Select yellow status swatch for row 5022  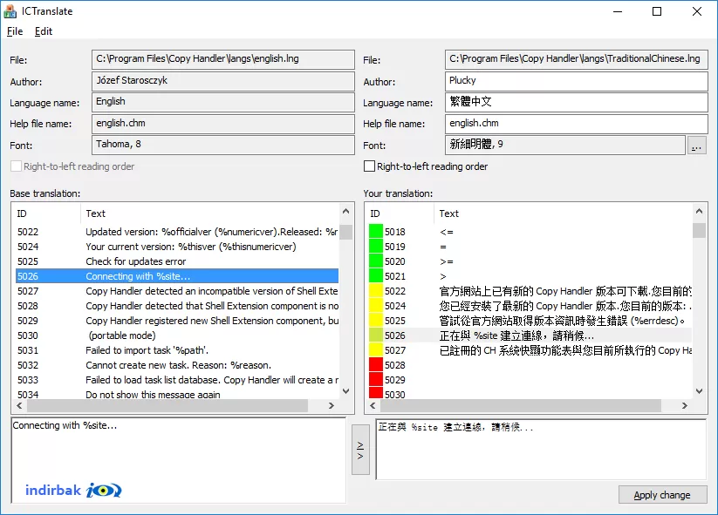click(x=376, y=291)
